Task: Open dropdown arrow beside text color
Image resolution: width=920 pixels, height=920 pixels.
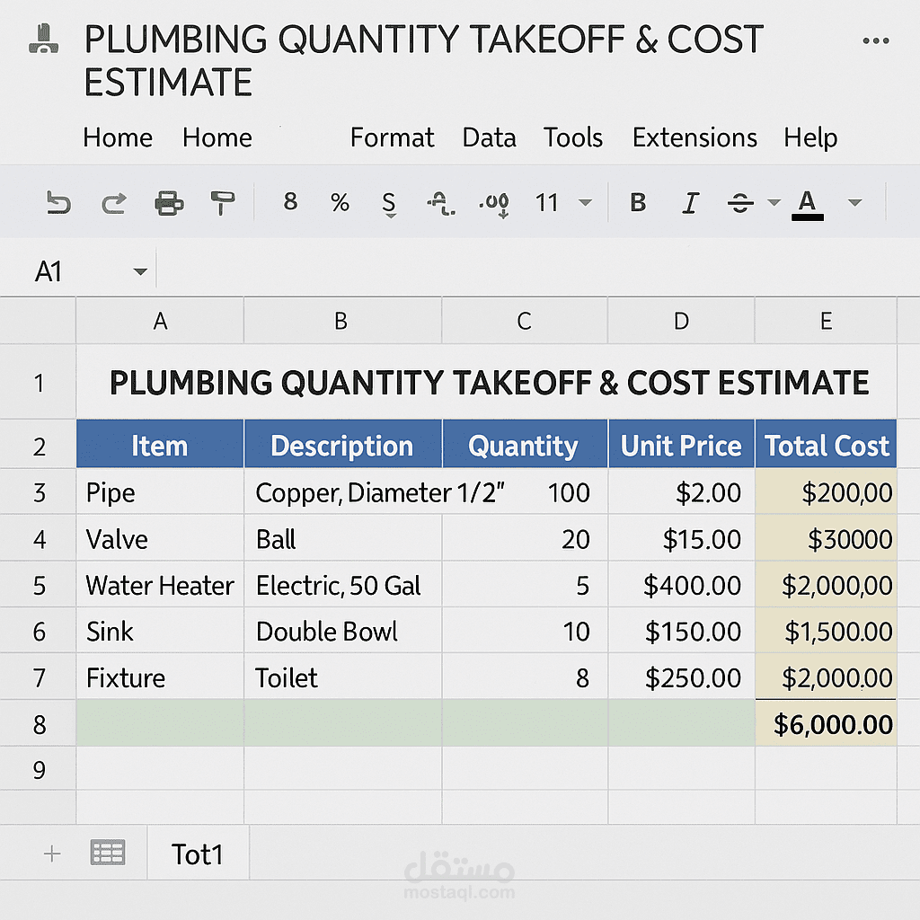Action: [855, 203]
